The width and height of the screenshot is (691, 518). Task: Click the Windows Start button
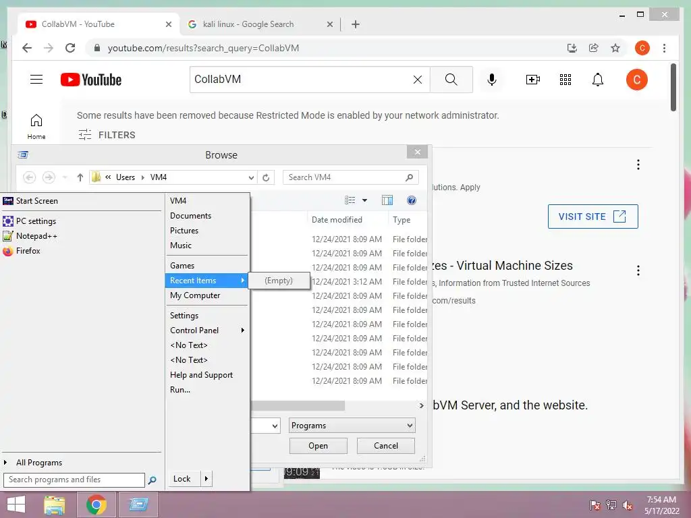(16, 505)
